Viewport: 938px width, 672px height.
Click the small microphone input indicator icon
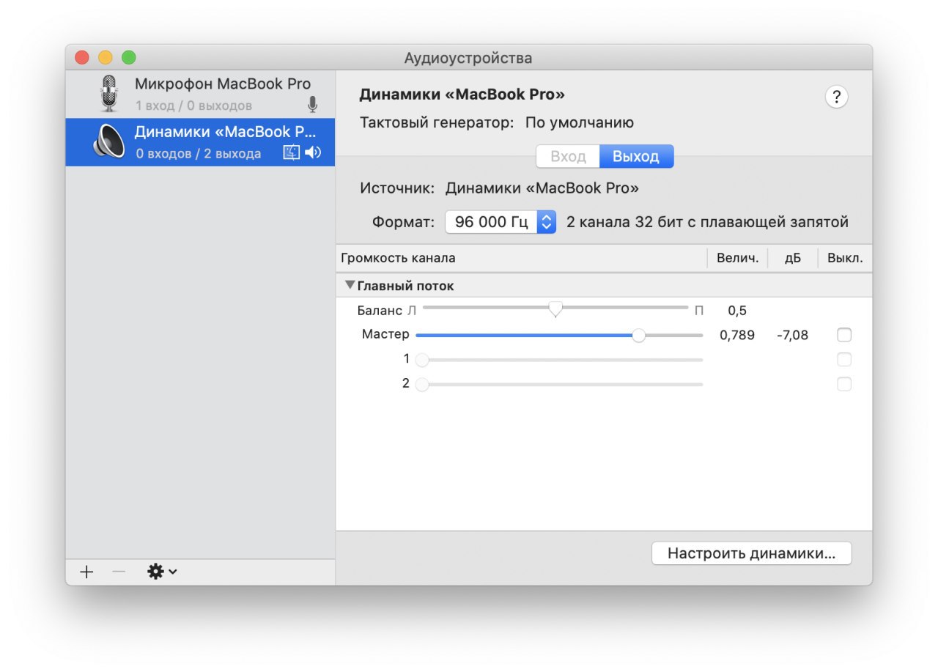313,105
